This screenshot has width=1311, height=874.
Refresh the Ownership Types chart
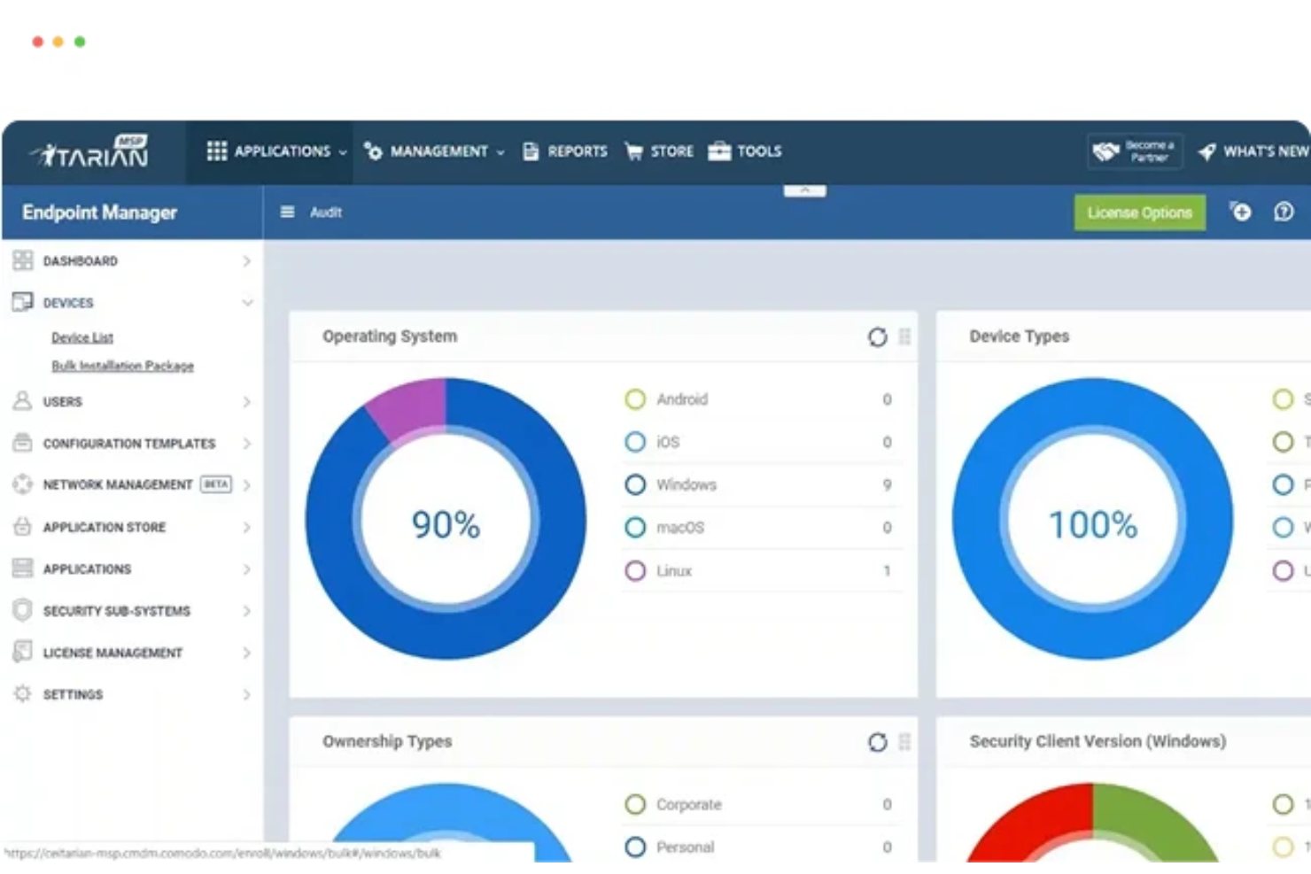click(x=878, y=743)
